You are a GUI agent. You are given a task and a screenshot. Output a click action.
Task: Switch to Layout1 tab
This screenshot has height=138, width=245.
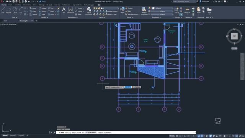13,135
